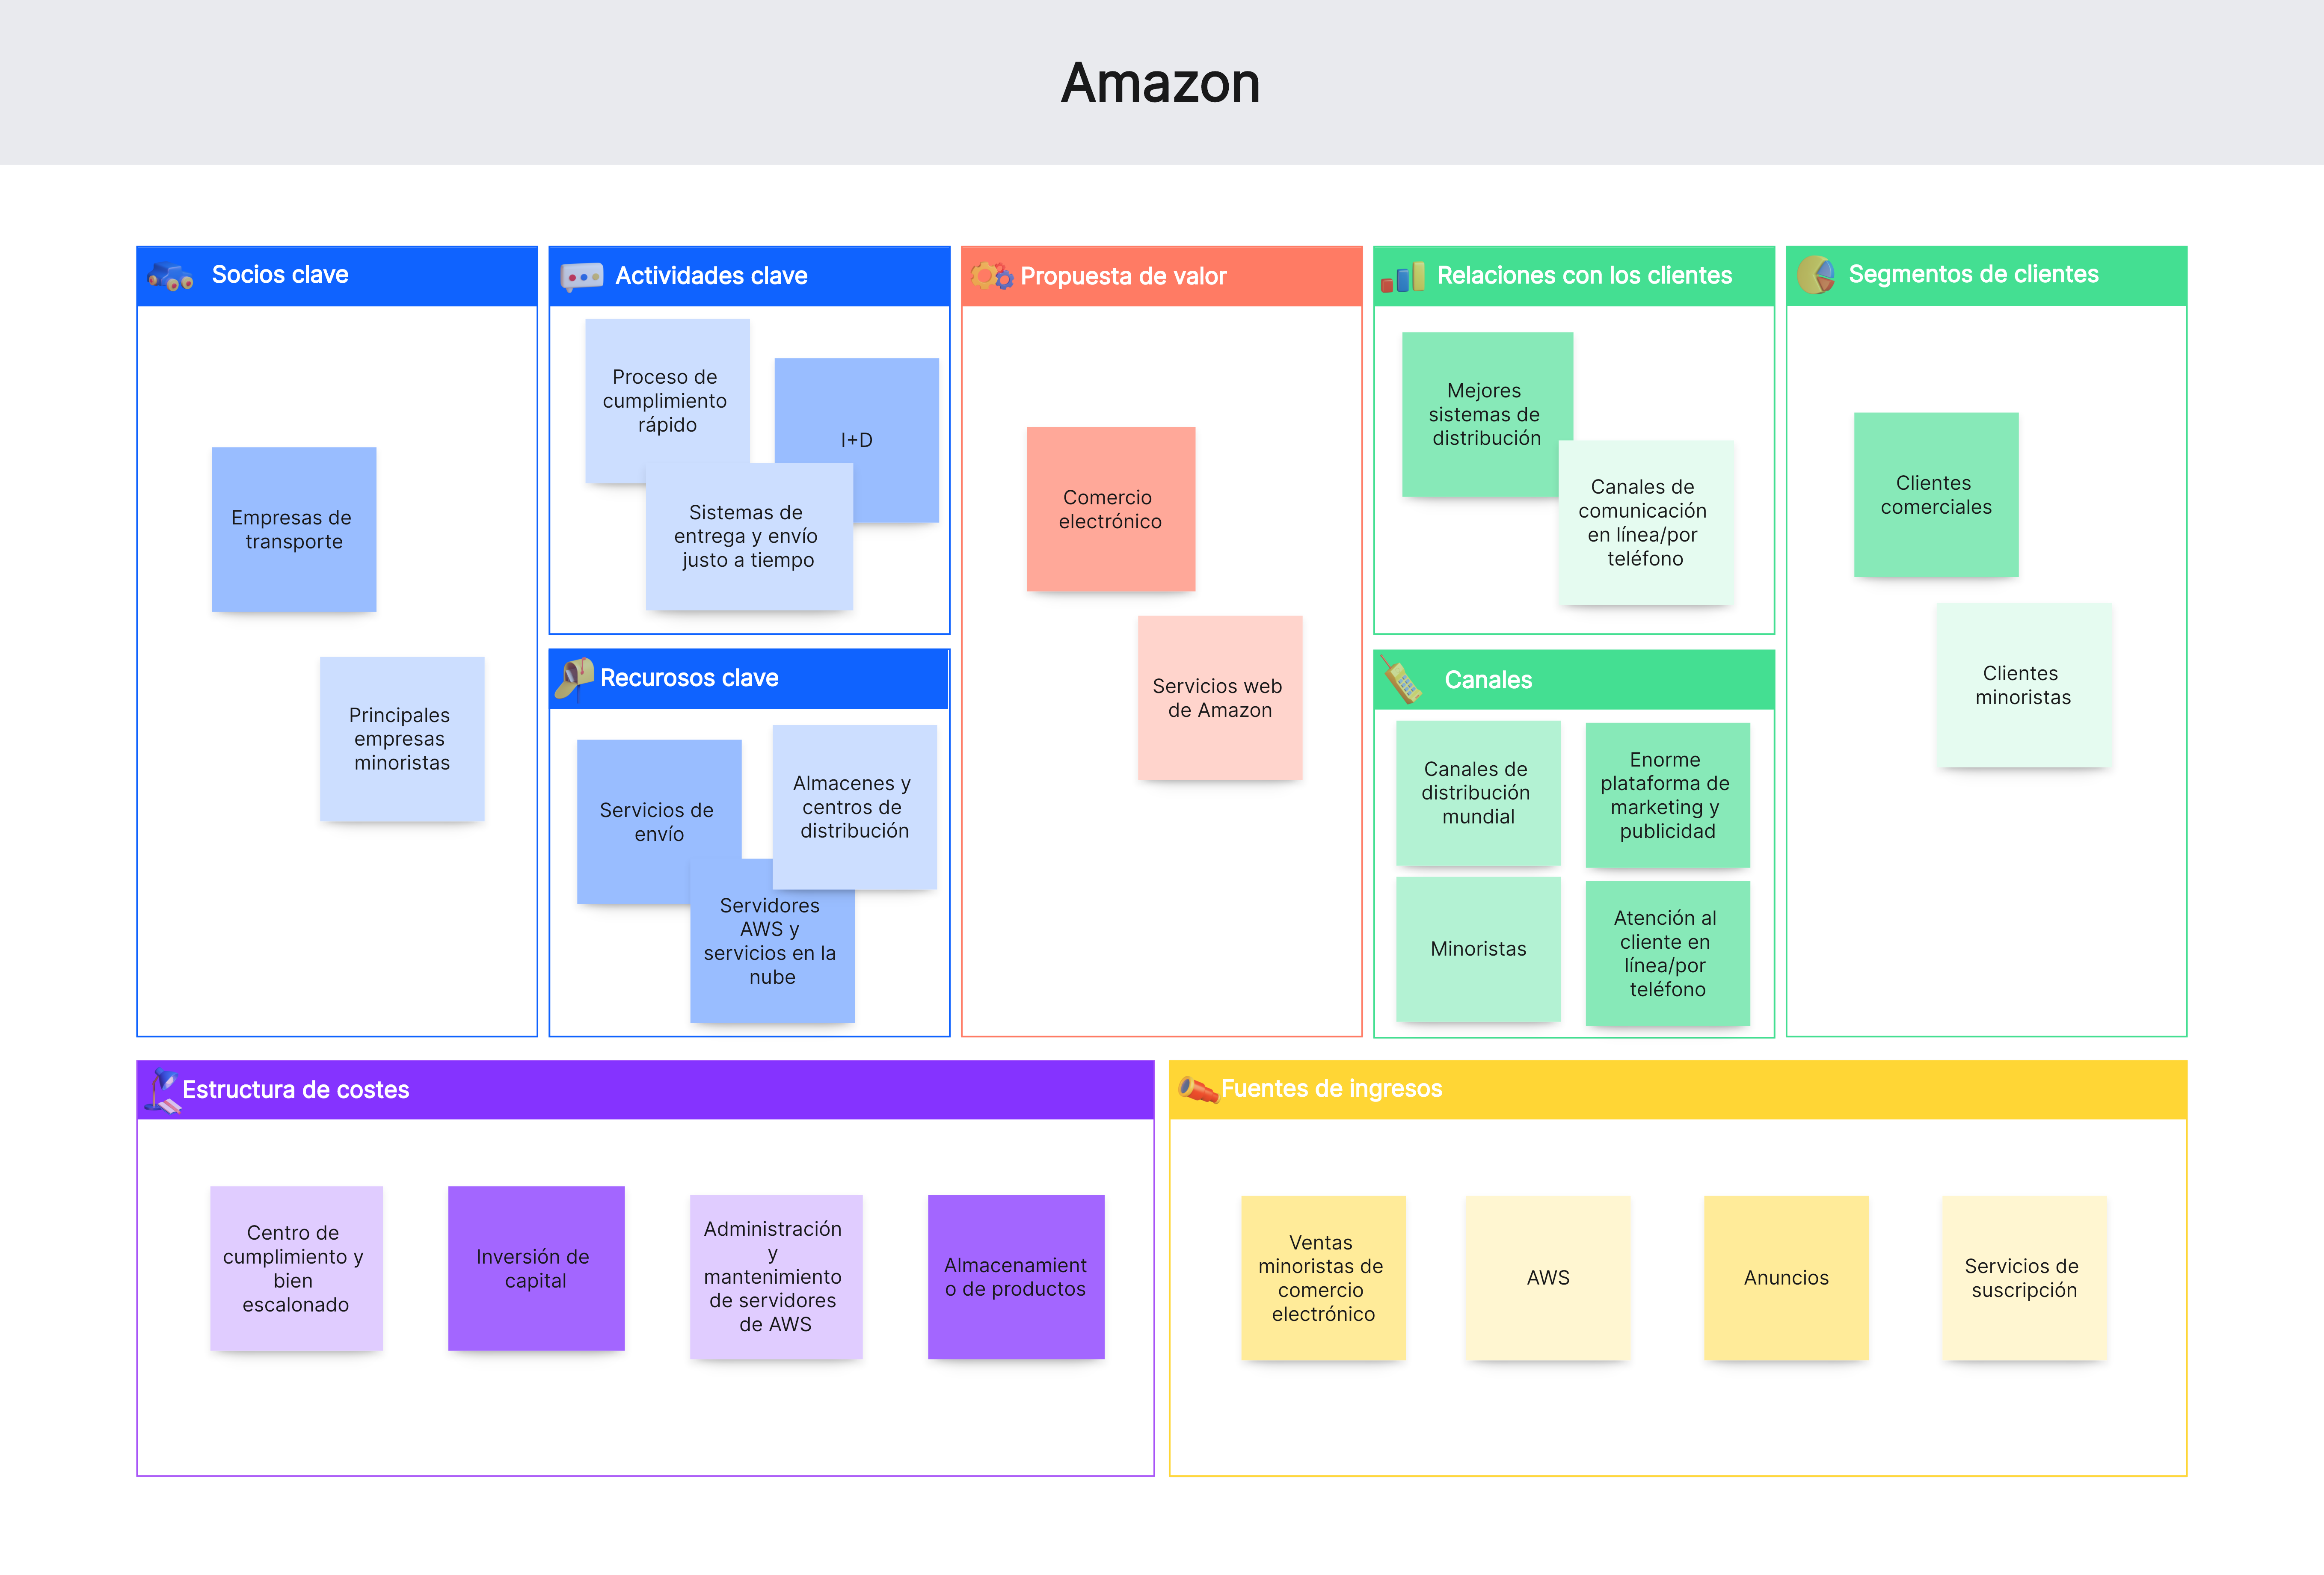Select the Ventas minoristas de comercio electrónico note
The height and width of the screenshot is (1575, 2324).
[x=1323, y=1278]
